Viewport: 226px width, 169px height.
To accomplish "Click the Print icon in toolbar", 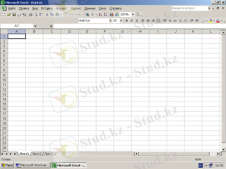I will [x=31, y=15].
